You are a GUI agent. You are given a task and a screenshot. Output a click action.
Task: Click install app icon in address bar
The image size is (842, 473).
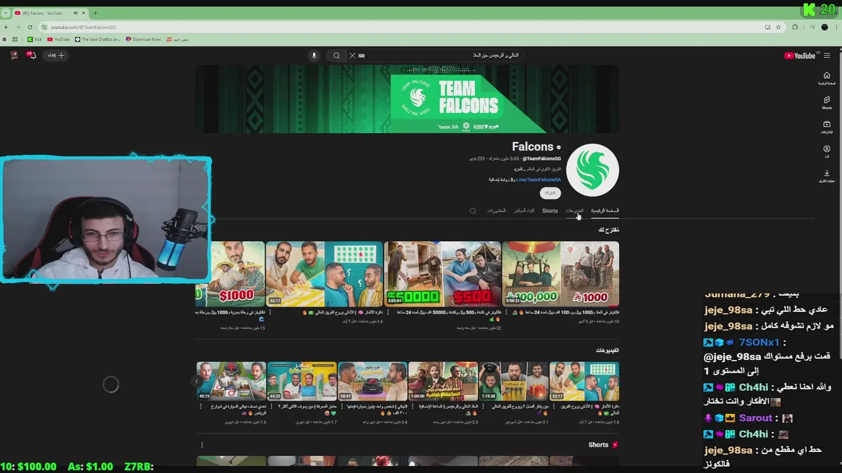coord(767,27)
